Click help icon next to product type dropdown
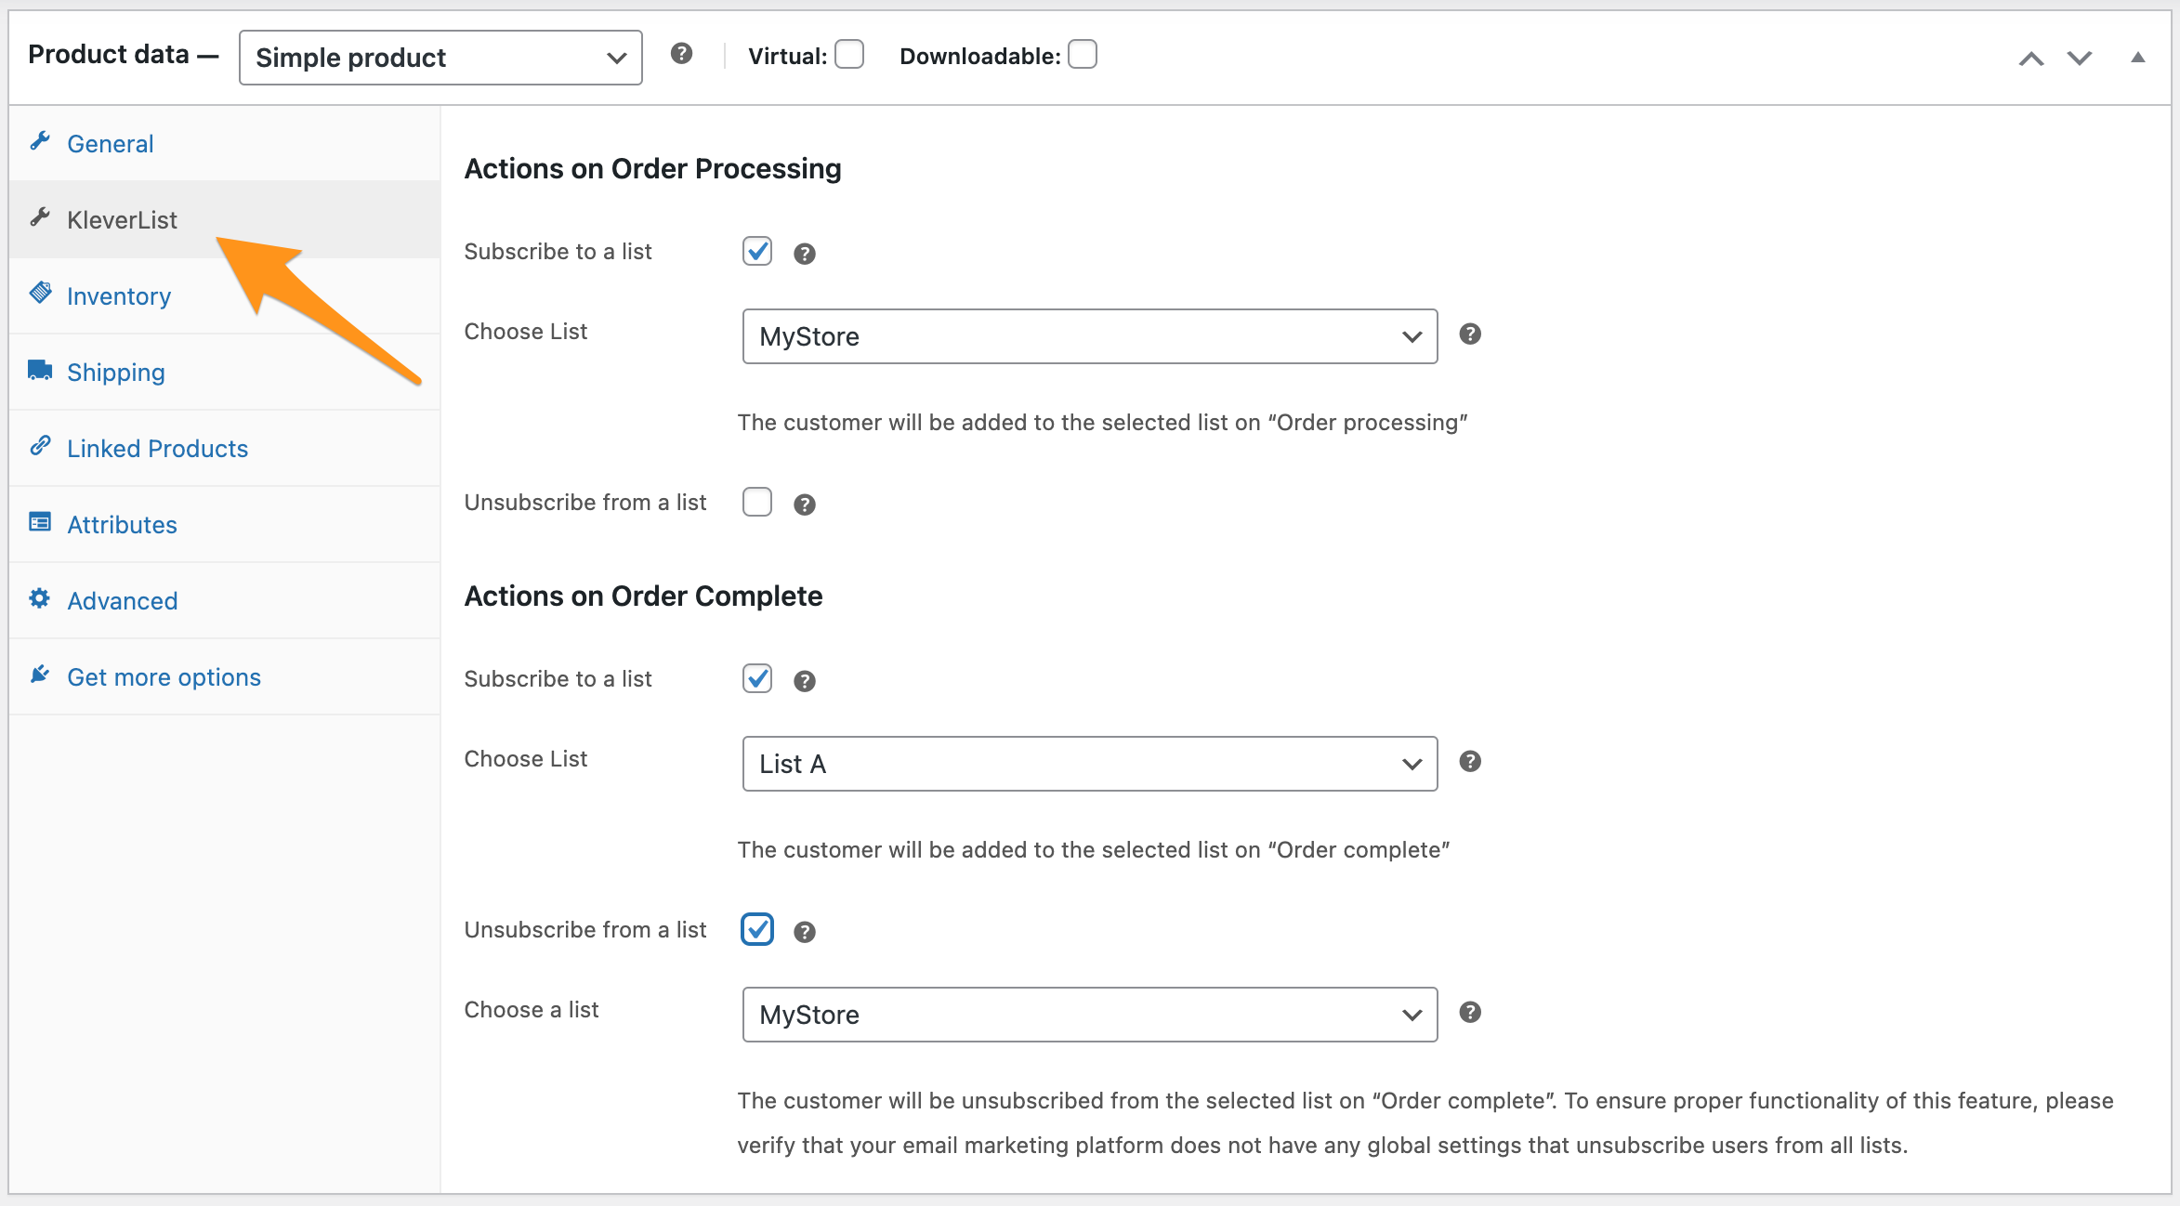2180x1206 pixels. pyautogui.click(x=681, y=54)
